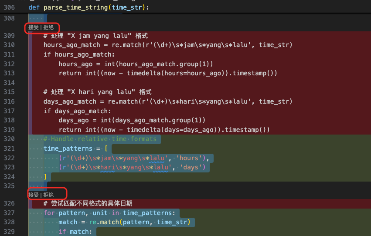
Task: Click the hours_ago_match = re.match line
Action: pyautogui.click(x=168, y=45)
